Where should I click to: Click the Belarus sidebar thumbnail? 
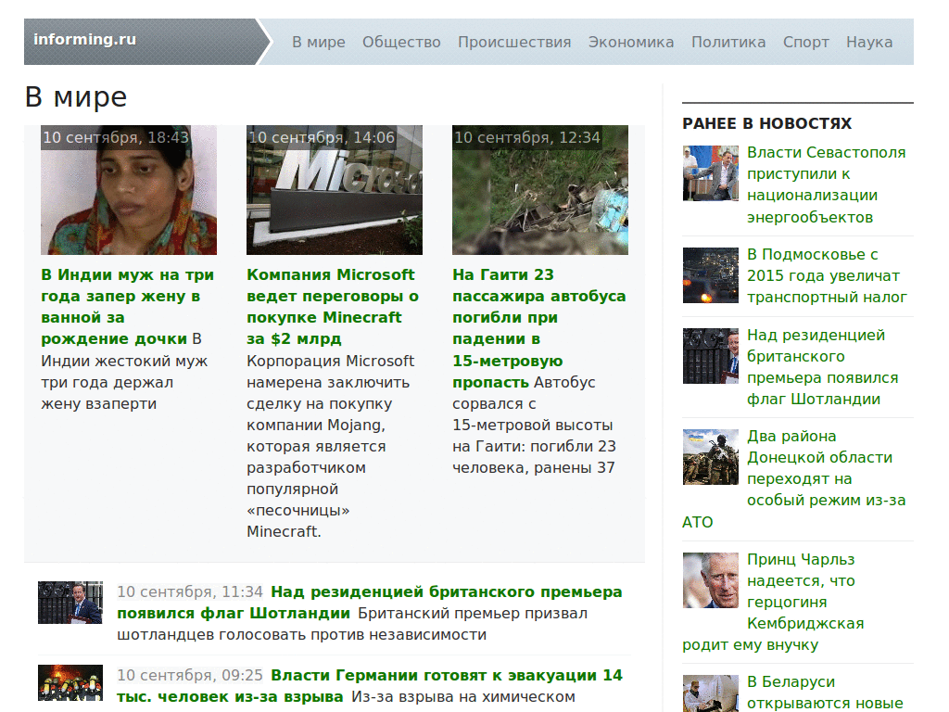click(711, 693)
